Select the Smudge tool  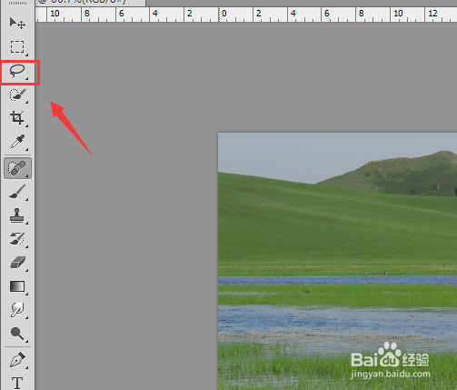pyautogui.click(x=17, y=310)
